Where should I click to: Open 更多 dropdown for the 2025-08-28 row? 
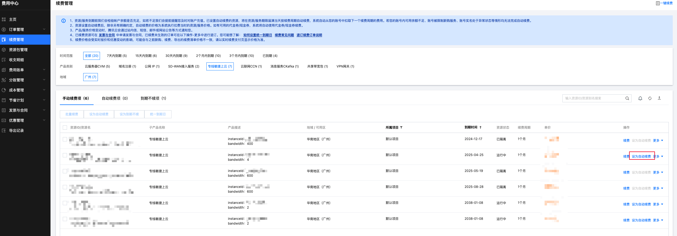click(658, 188)
